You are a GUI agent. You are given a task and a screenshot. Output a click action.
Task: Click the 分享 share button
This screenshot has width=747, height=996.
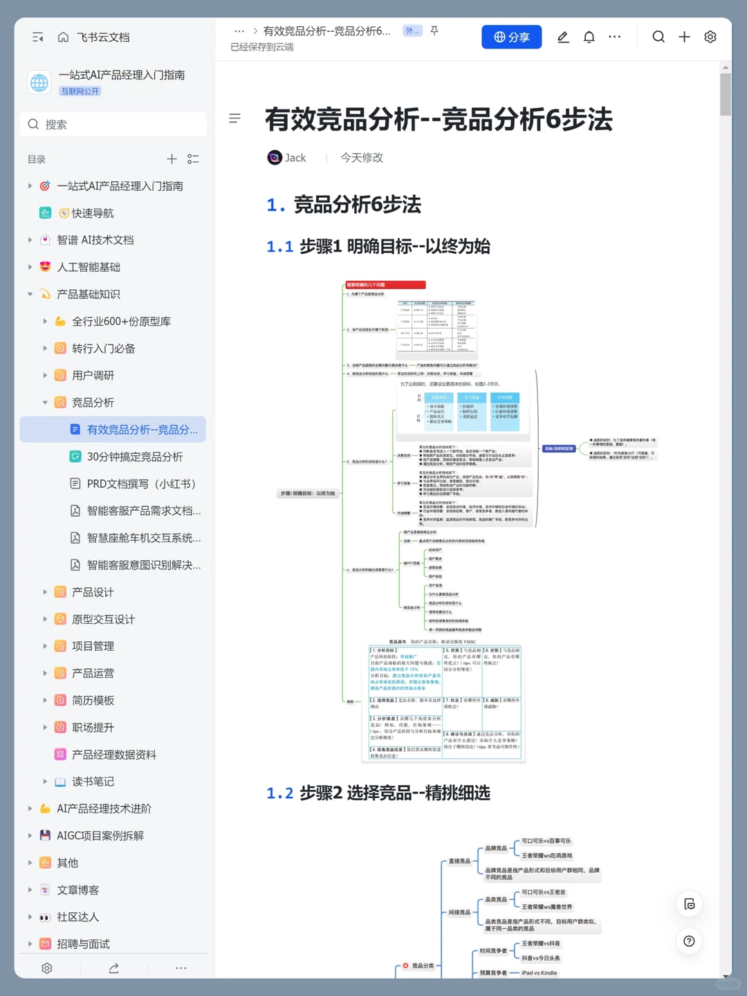[x=512, y=37]
